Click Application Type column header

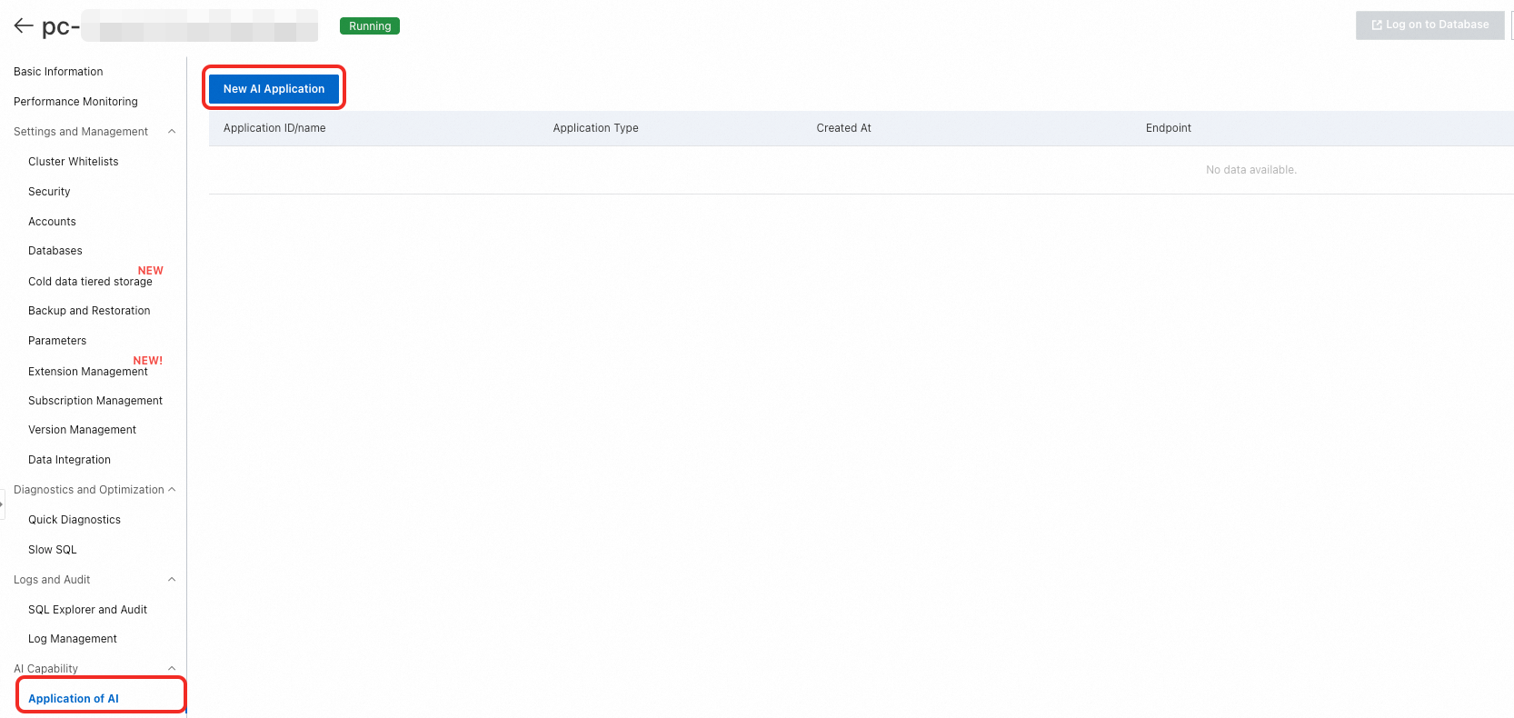pyautogui.click(x=595, y=128)
